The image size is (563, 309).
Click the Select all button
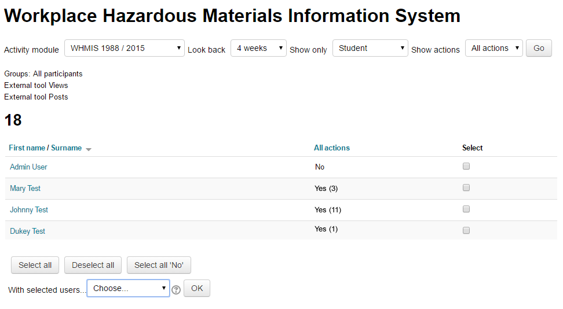tap(35, 266)
